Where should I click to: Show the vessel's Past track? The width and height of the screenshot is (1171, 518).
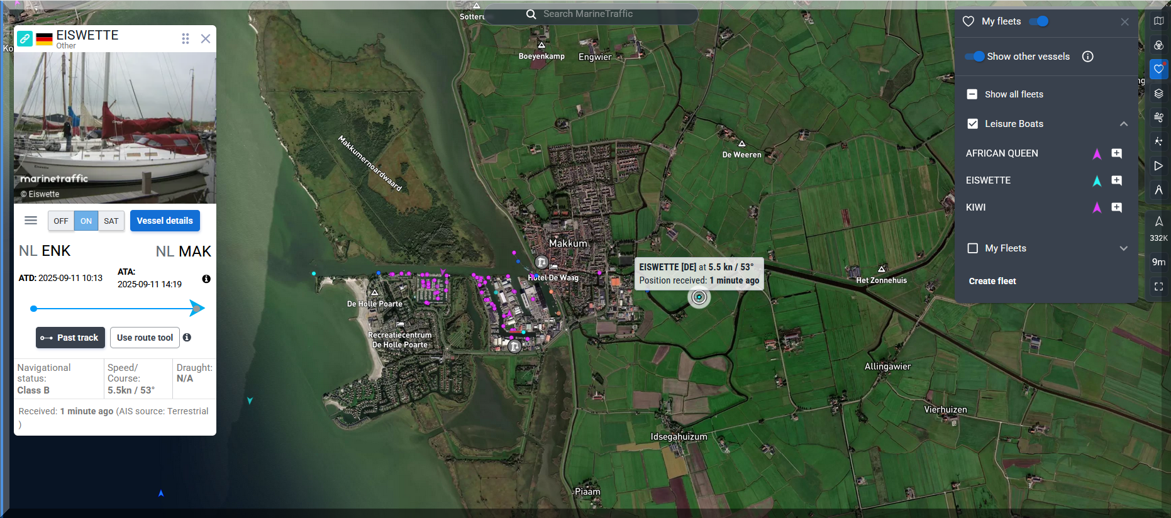[x=70, y=338]
